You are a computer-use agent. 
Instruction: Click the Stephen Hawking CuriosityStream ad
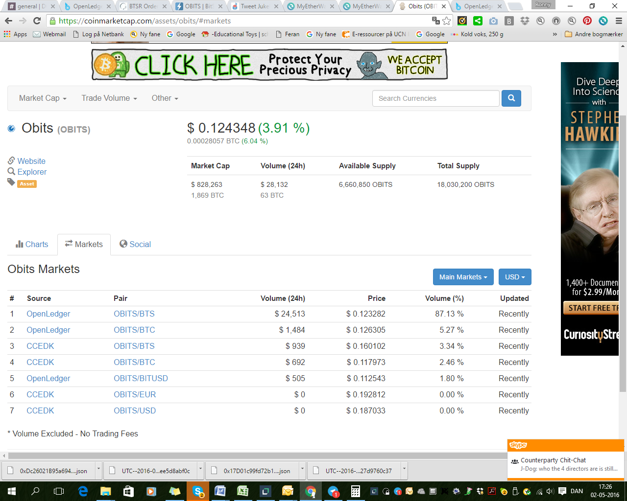[590, 209]
